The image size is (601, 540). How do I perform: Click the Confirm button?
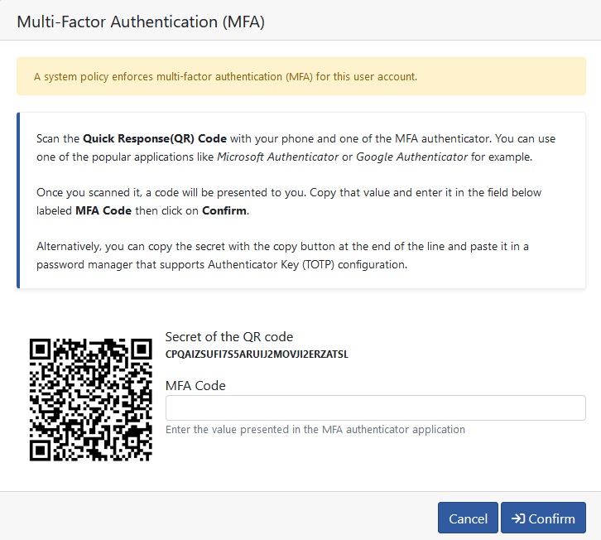pyautogui.click(x=543, y=518)
